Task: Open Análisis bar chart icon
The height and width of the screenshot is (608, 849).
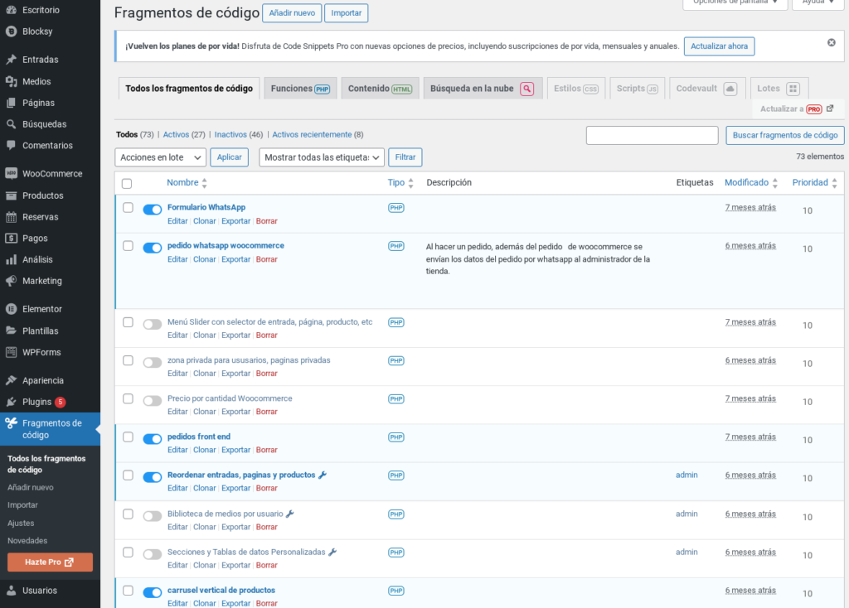Action: point(11,259)
